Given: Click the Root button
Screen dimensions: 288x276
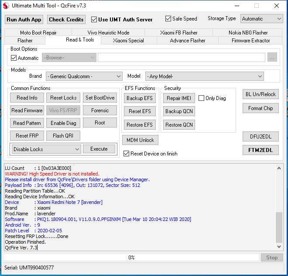Looking at the screenshot, I should (x=100, y=123).
